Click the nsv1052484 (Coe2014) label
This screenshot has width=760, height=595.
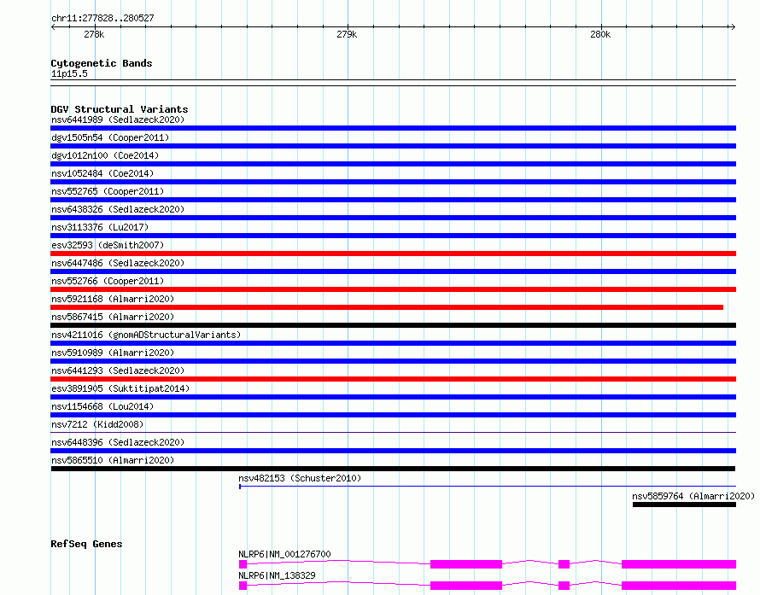coord(102,173)
